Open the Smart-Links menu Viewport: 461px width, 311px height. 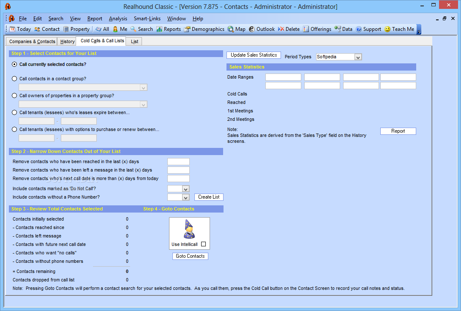click(147, 19)
